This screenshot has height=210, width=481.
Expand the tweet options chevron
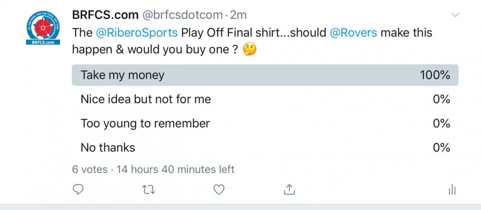(455, 15)
